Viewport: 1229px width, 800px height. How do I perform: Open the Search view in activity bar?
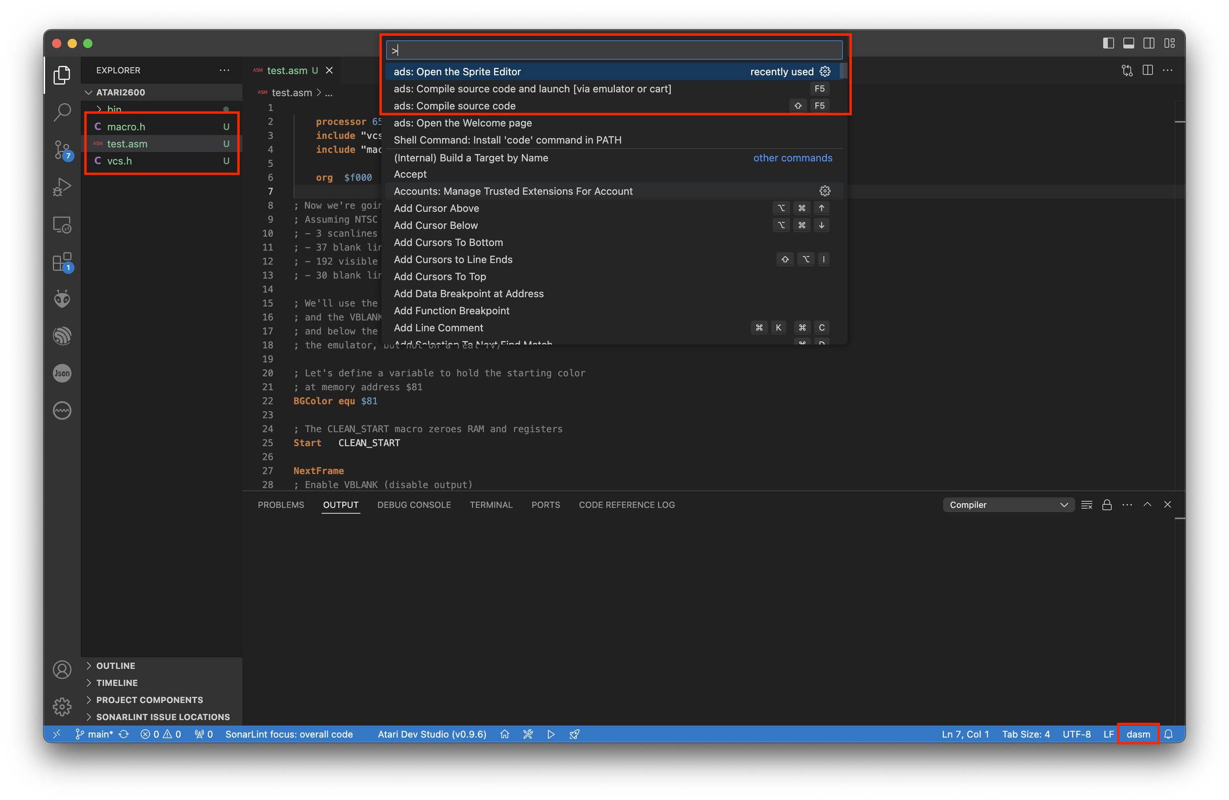click(62, 112)
